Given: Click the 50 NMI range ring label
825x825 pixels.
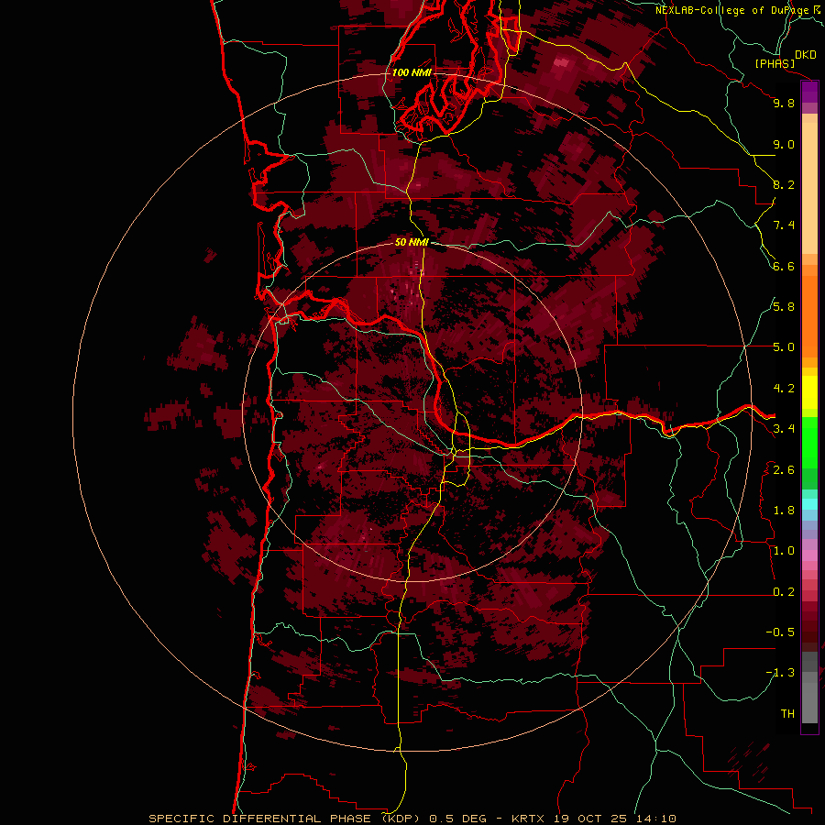Looking at the screenshot, I should (412, 242).
